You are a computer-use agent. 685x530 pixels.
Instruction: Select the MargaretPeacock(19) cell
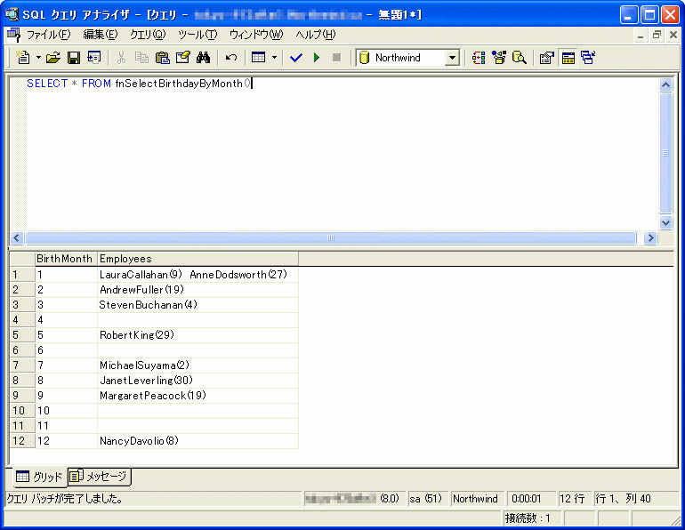[197, 396]
